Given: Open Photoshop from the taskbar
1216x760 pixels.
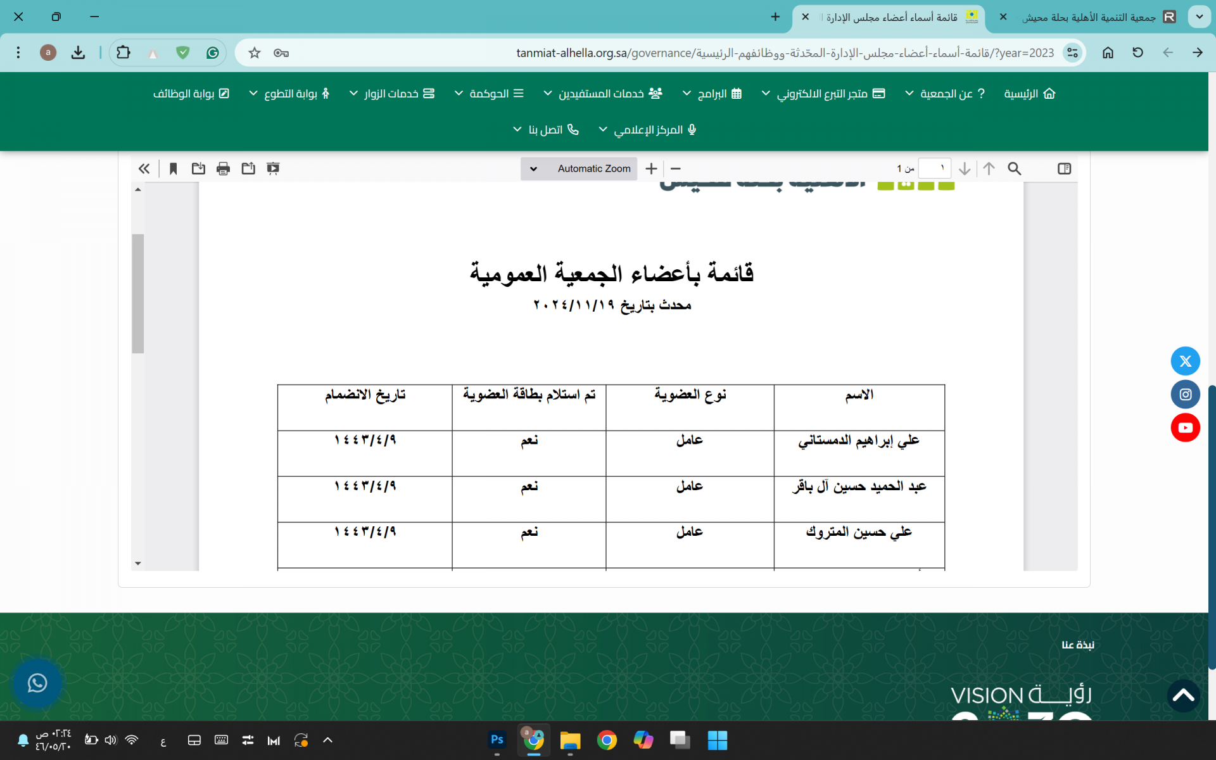Looking at the screenshot, I should click(497, 740).
